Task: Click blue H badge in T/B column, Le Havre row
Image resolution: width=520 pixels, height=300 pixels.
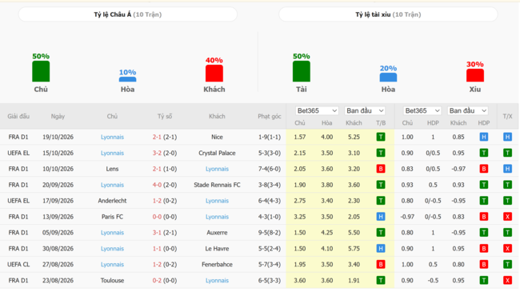Action: pyautogui.click(x=381, y=248)
